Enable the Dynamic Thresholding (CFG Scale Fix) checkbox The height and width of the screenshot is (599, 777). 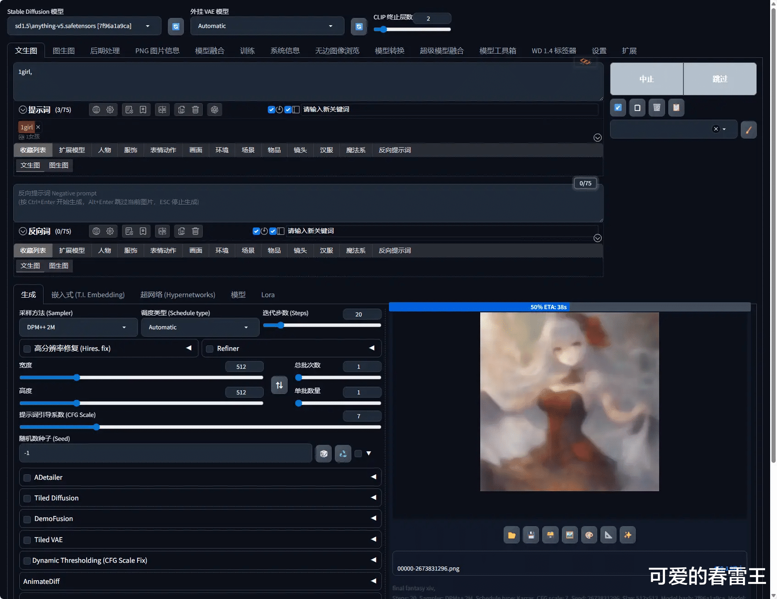[x=27, y=561]
